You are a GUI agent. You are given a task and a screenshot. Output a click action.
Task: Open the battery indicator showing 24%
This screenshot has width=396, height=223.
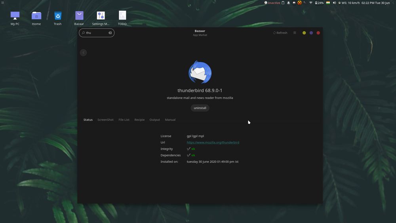(319, 3)
